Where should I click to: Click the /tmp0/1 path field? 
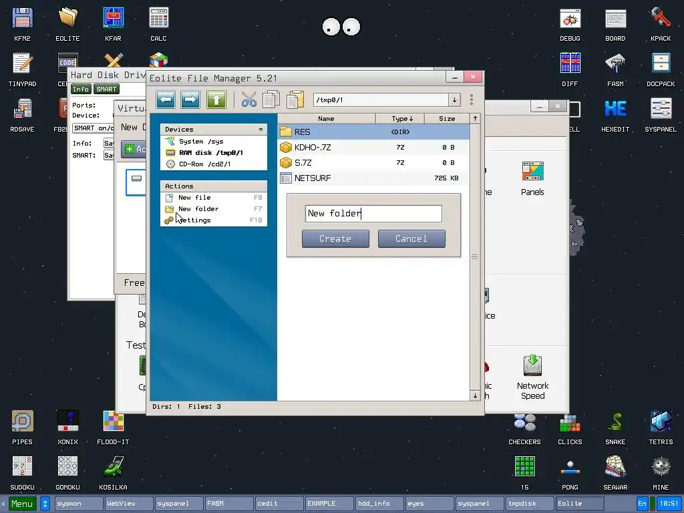380,100
